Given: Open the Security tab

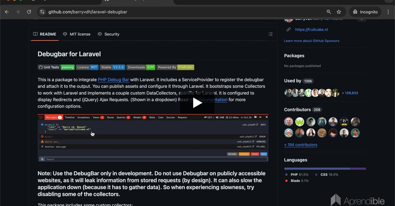Looking at the screenshot, I should pos(108,34).
